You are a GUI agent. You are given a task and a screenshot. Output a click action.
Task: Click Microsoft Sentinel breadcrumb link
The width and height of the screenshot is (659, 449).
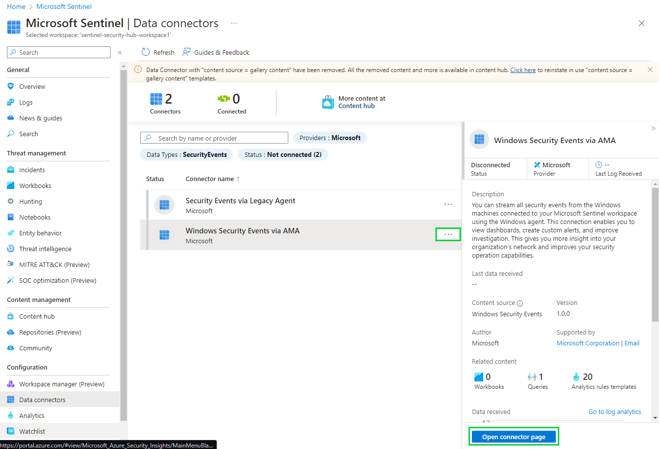(x=64, y=6)
